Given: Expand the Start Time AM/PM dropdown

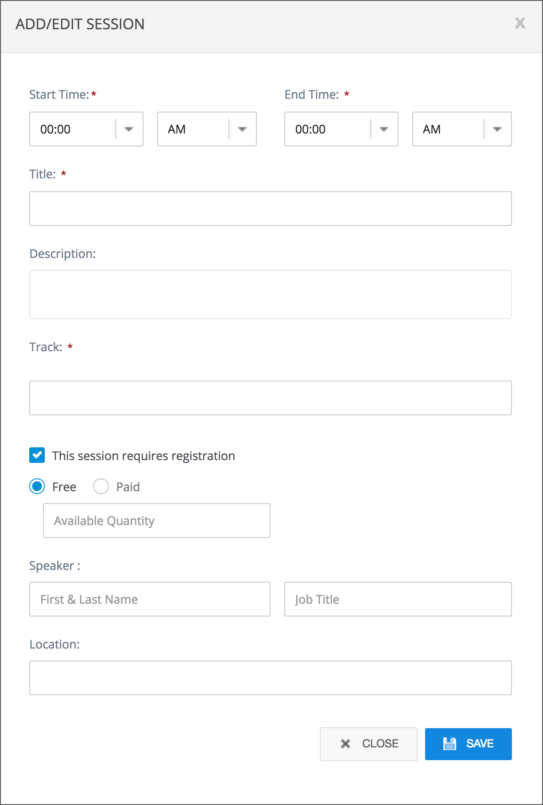Looking at the screenshot, I should click(242, 129).
